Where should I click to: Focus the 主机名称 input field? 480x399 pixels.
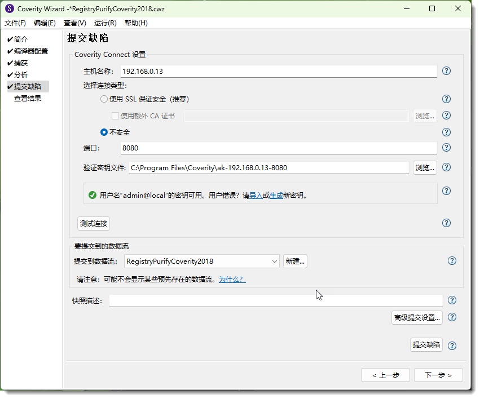[279, 72]
